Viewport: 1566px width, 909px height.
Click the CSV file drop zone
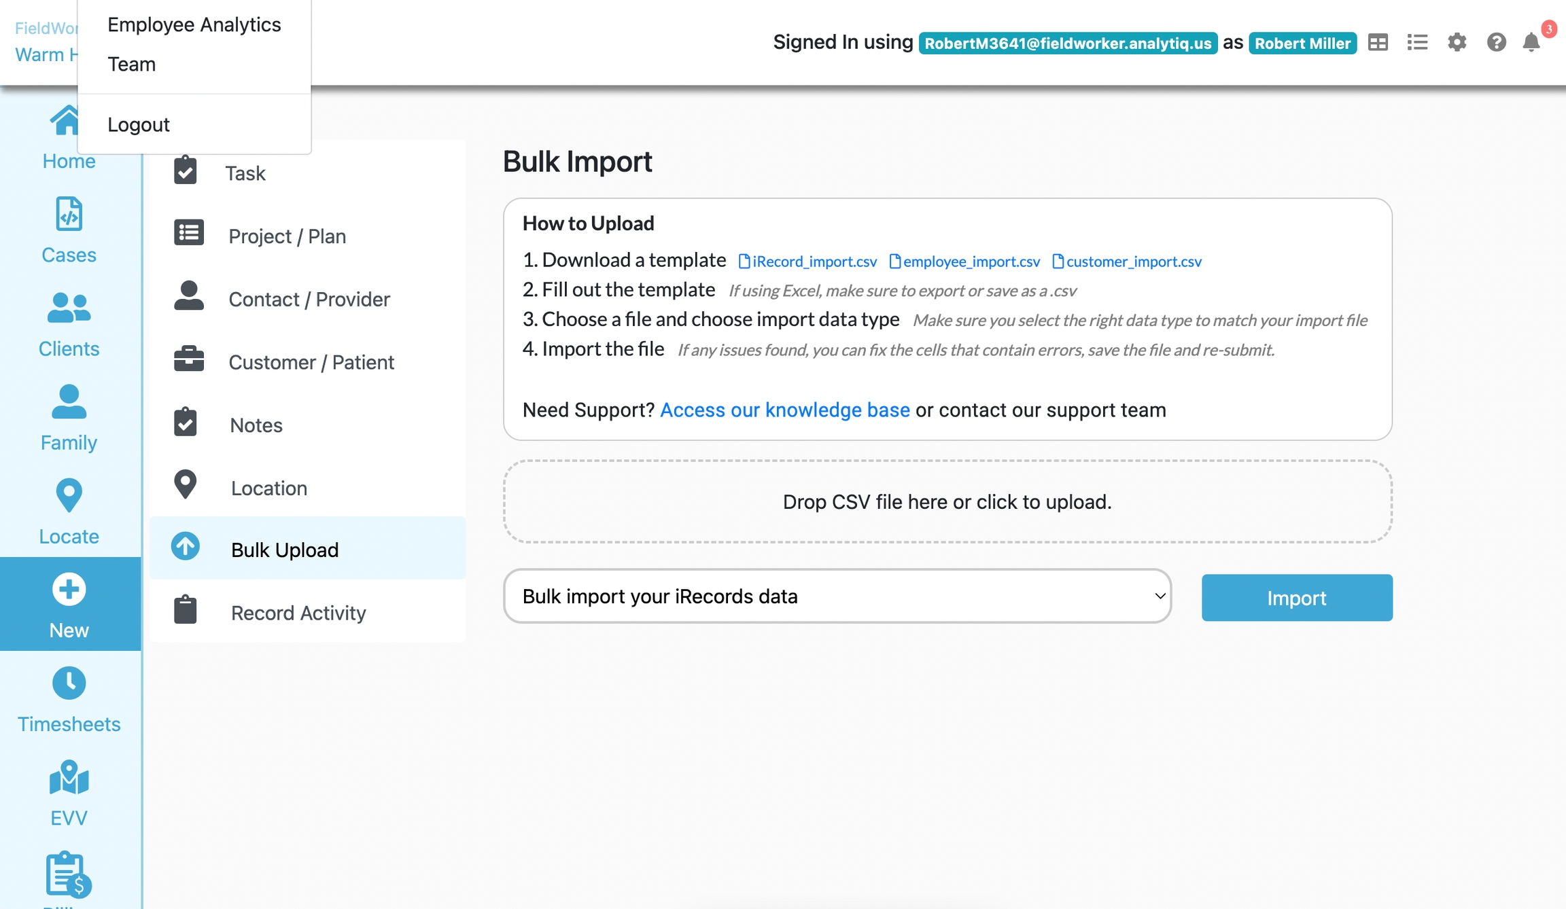click(x=947, y=502)
